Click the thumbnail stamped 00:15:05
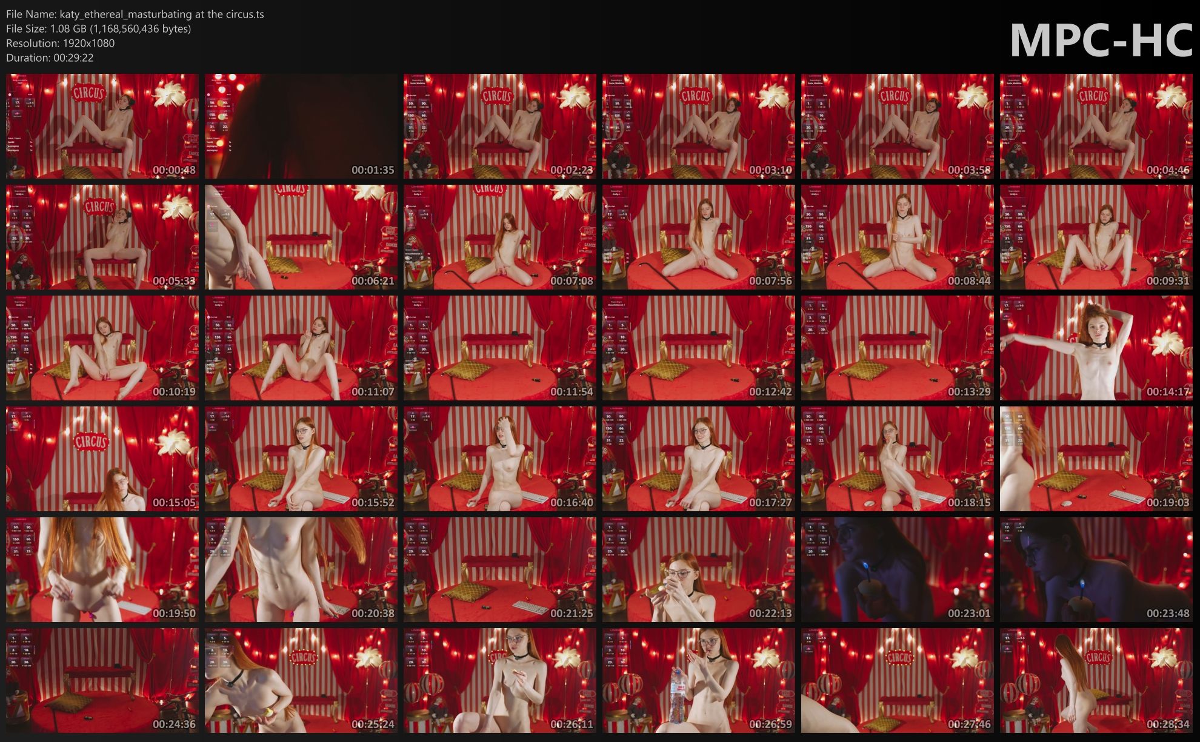Image resolution: width=1200 pixels, height=742 pixels. coord(102,459)
